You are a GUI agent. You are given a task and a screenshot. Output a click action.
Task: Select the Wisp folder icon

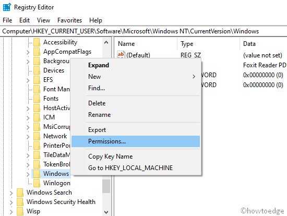pyautogui.click(x=20, y=211)
